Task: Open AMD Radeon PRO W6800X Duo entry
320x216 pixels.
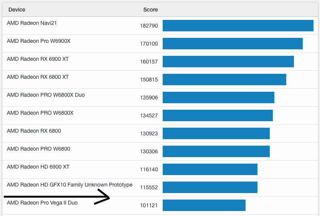Action: [x=46, y=95]
